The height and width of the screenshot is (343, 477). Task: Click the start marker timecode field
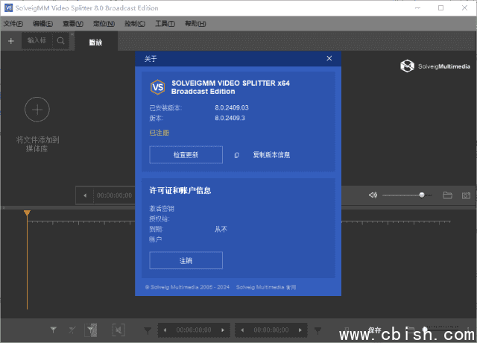point(194,330)
